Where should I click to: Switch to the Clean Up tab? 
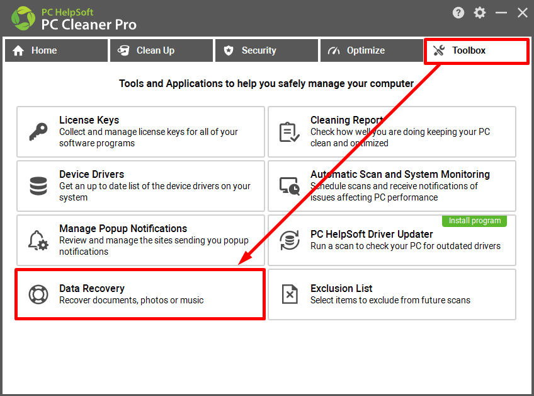pyautogui.click(x=161, y=50)
